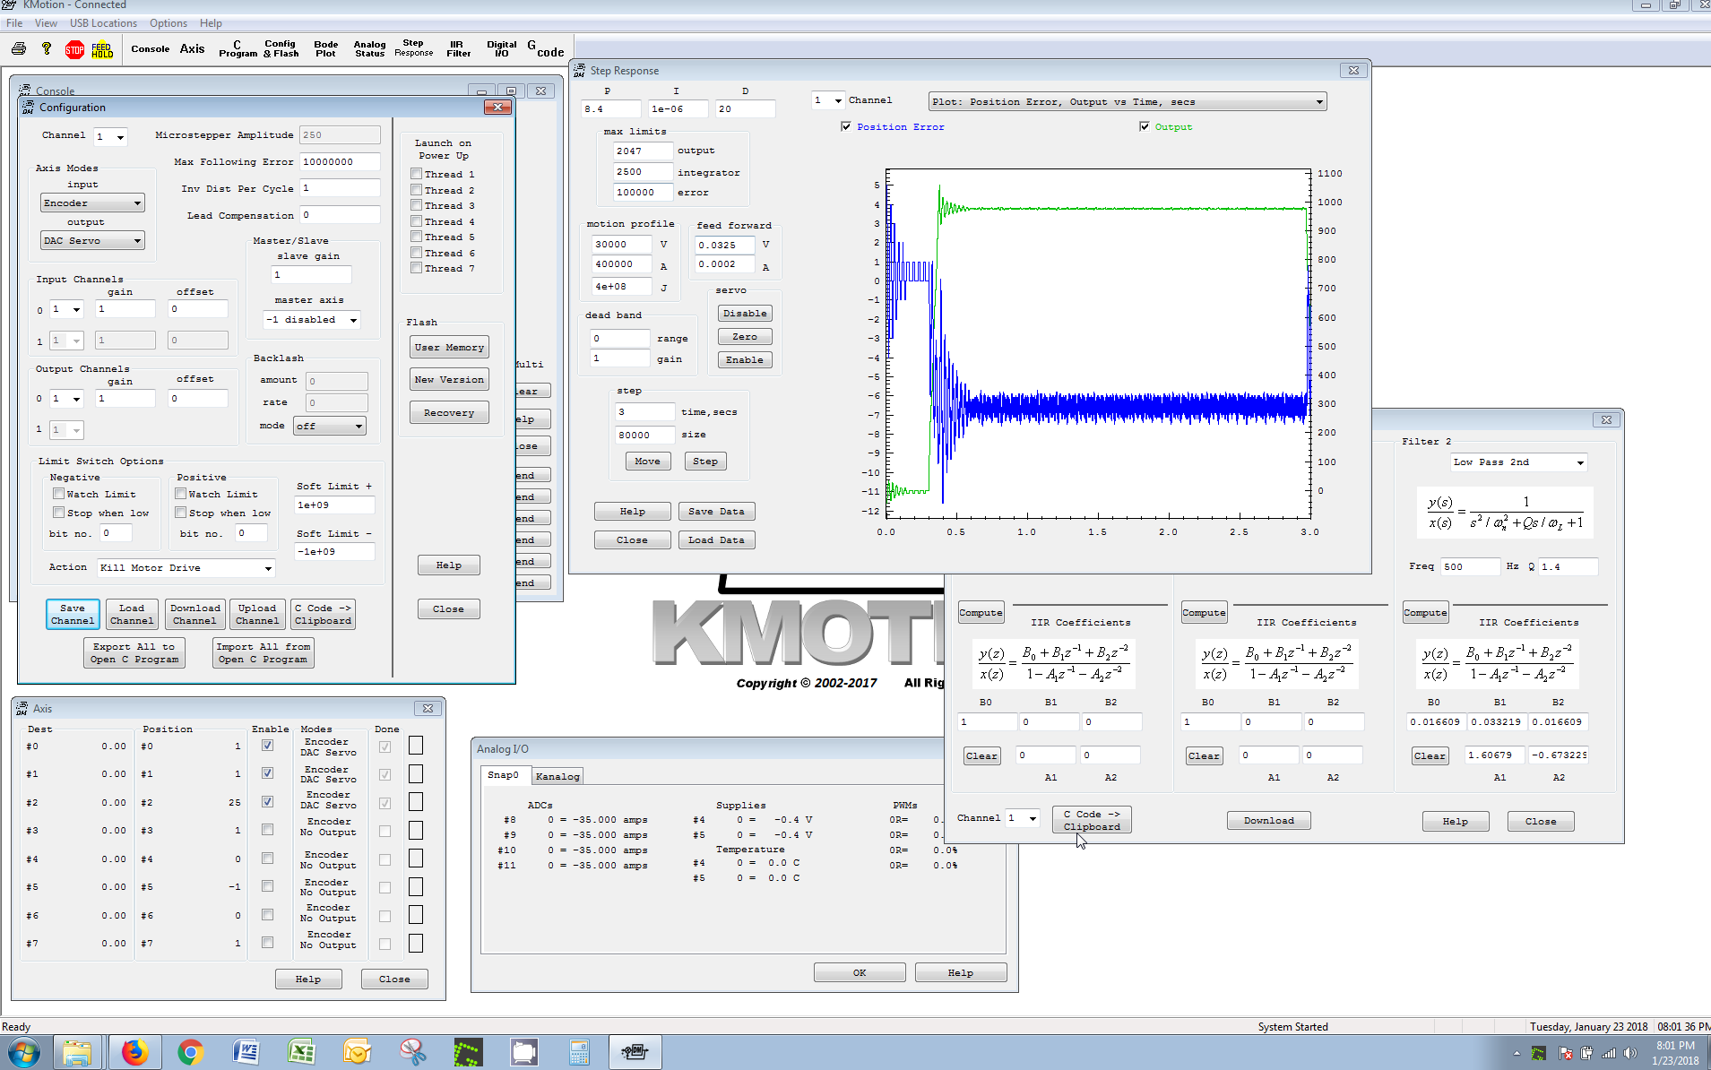Screen dimensions: 1711x1070
Task: Open the Bode Plot screen from toolbar
Action: pyautogui.click(x=325, y=48)
